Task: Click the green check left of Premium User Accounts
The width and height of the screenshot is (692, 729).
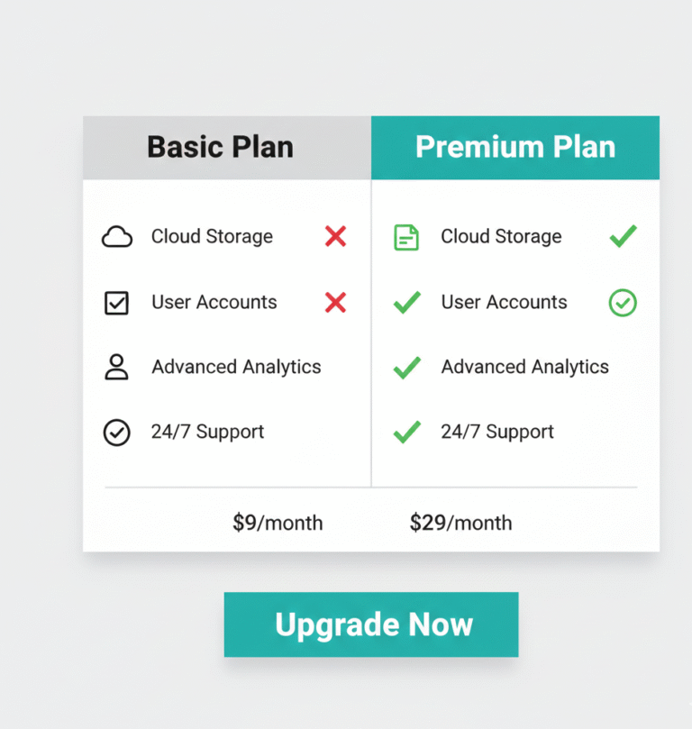Action: (407, 303)
